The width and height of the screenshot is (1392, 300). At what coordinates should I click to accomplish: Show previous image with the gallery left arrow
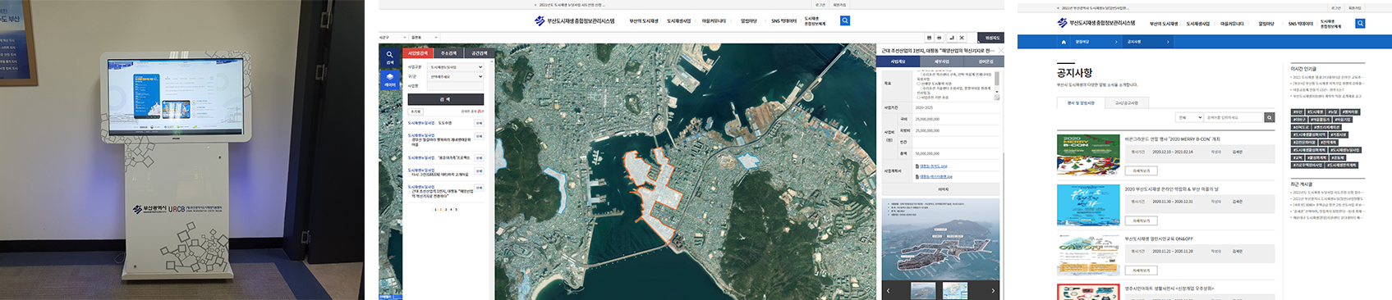pos(888,290)
